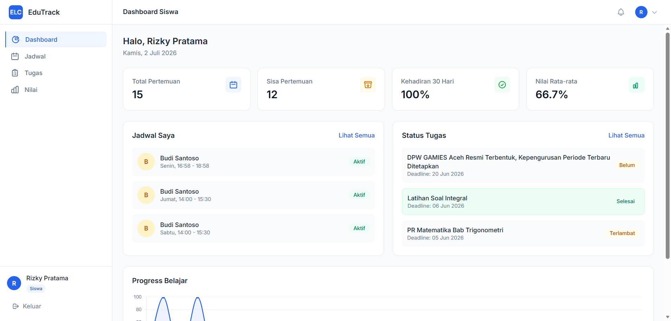Click the Jadwal Saya heading
Image resolution: width=671 pixels, height=321 pixels.
[153, 135]
